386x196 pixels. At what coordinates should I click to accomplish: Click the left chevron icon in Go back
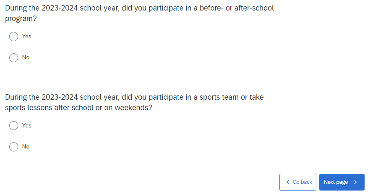click(288, 182)
